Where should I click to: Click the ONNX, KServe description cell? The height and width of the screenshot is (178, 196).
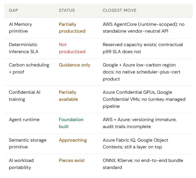[143, 164]
